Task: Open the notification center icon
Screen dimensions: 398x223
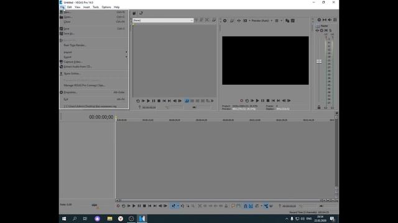Action: point(332,219)
